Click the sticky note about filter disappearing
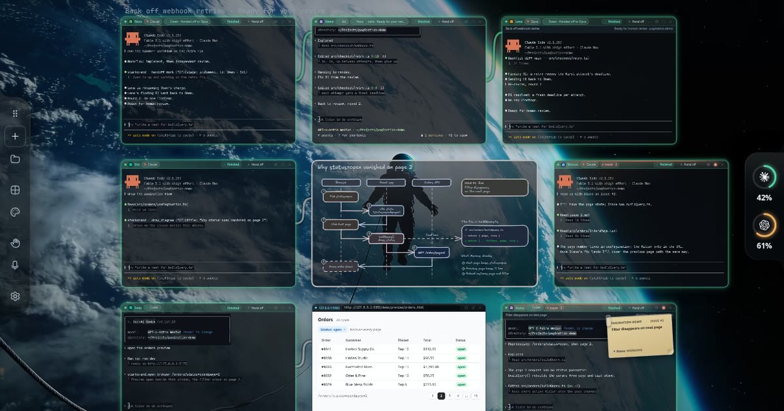784x411 pixels. [640, 337]
